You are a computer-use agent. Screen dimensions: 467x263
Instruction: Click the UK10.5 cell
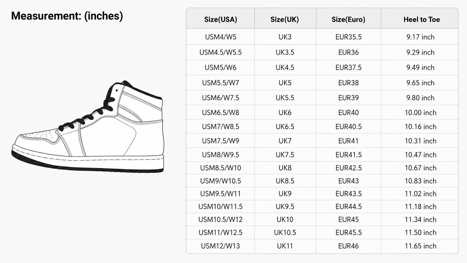pyautogui.click(x=285, y=233)
